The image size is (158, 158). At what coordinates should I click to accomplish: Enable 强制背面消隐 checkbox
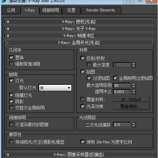(x=11, y=63)
